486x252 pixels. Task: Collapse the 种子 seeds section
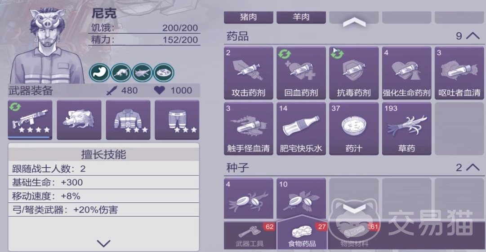(473, 167)
